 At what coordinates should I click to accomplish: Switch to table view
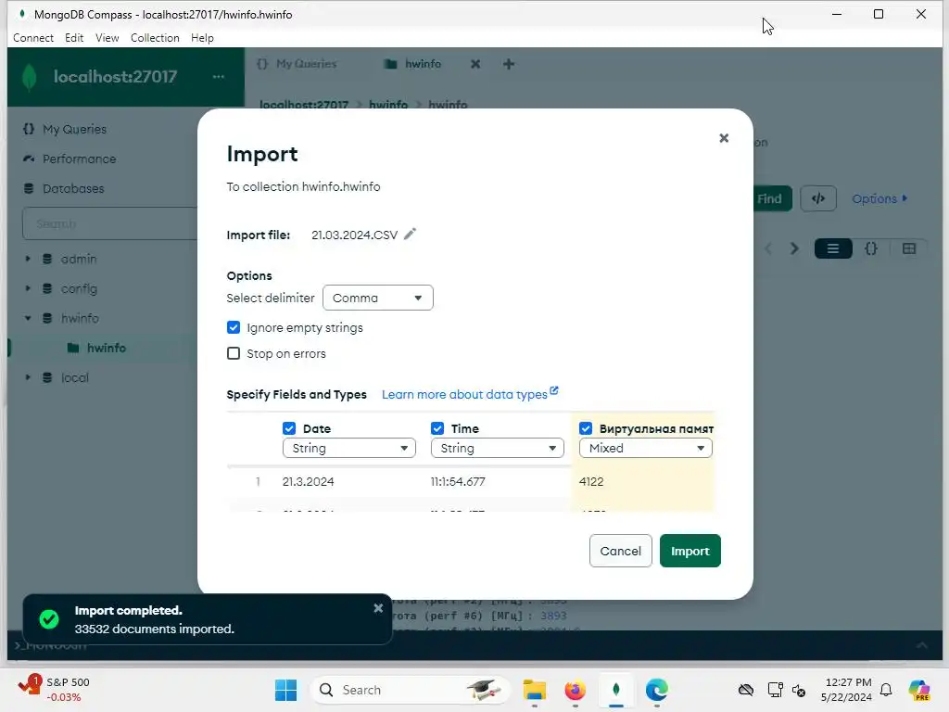[x=908, y=248]
